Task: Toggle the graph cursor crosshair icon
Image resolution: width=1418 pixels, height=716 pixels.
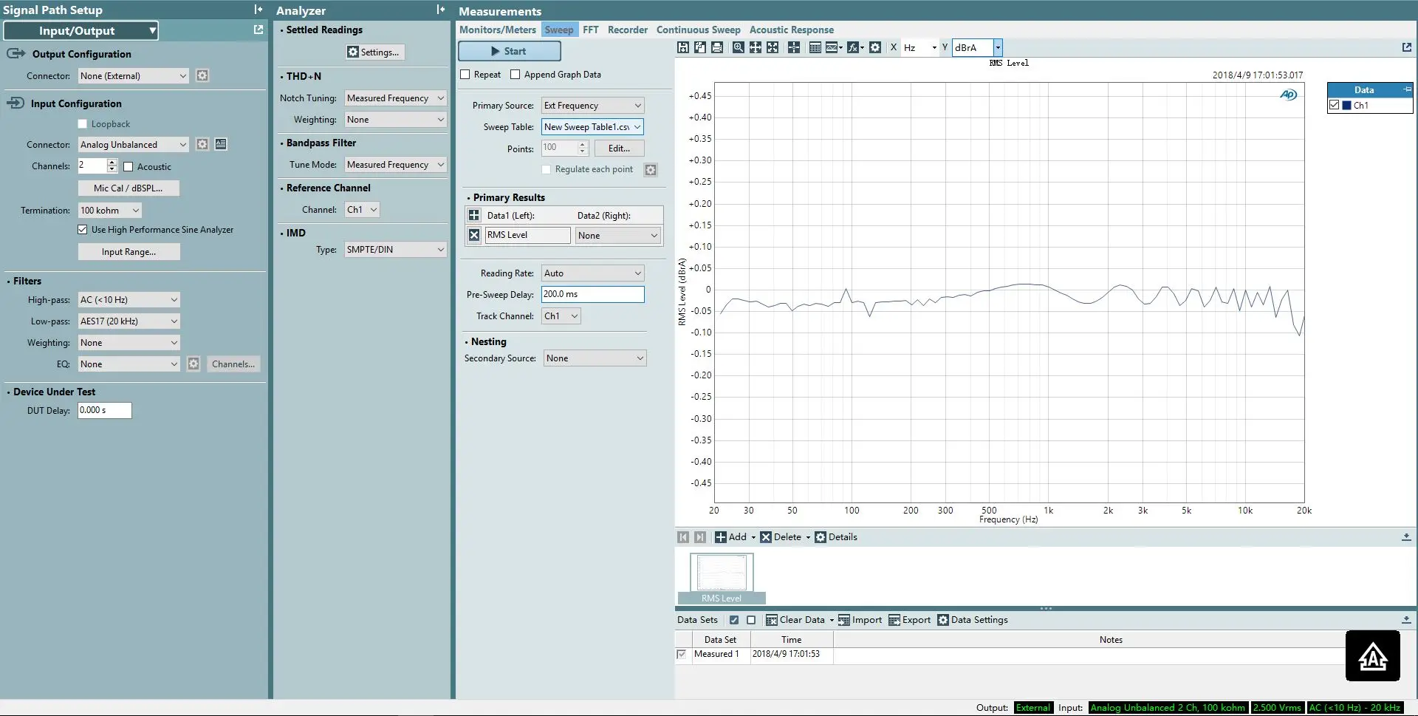Action: (x=794, y=47)
